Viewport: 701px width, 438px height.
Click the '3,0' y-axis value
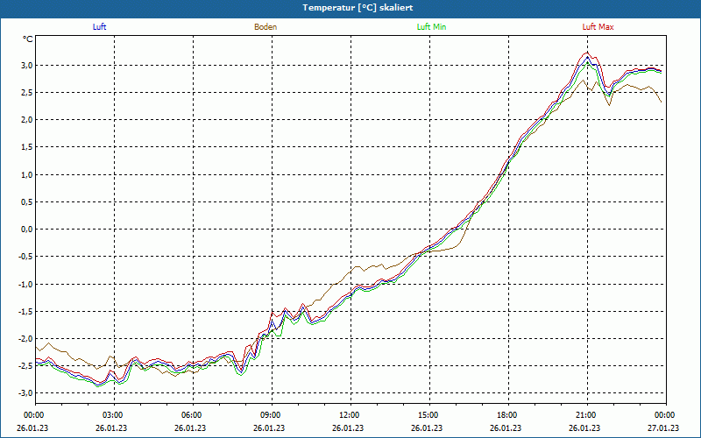(27, 65)
